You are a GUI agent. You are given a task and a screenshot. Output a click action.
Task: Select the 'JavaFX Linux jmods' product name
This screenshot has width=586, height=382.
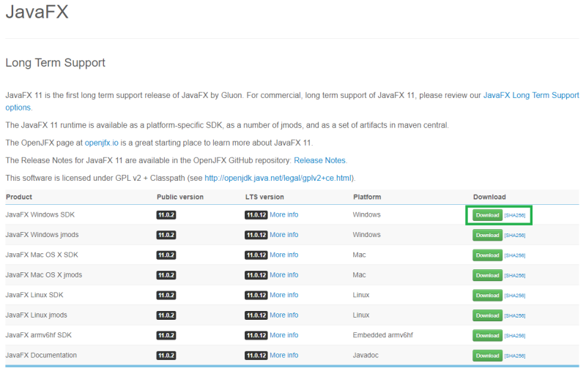36,315
